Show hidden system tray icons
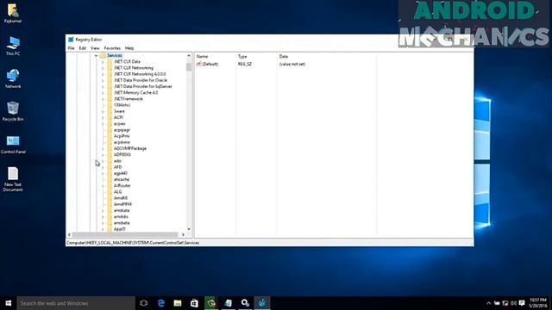552x310 pixels. 489,303
